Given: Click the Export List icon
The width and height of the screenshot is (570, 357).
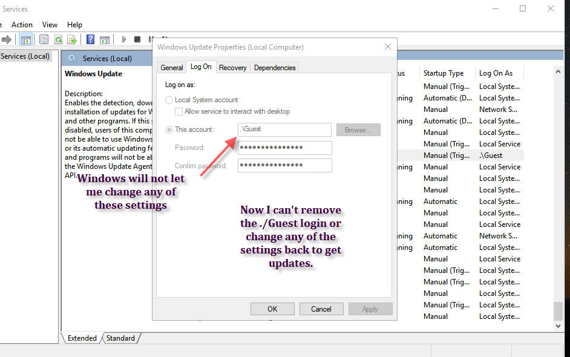Looking at the screenshot, I should pos(71,39).
